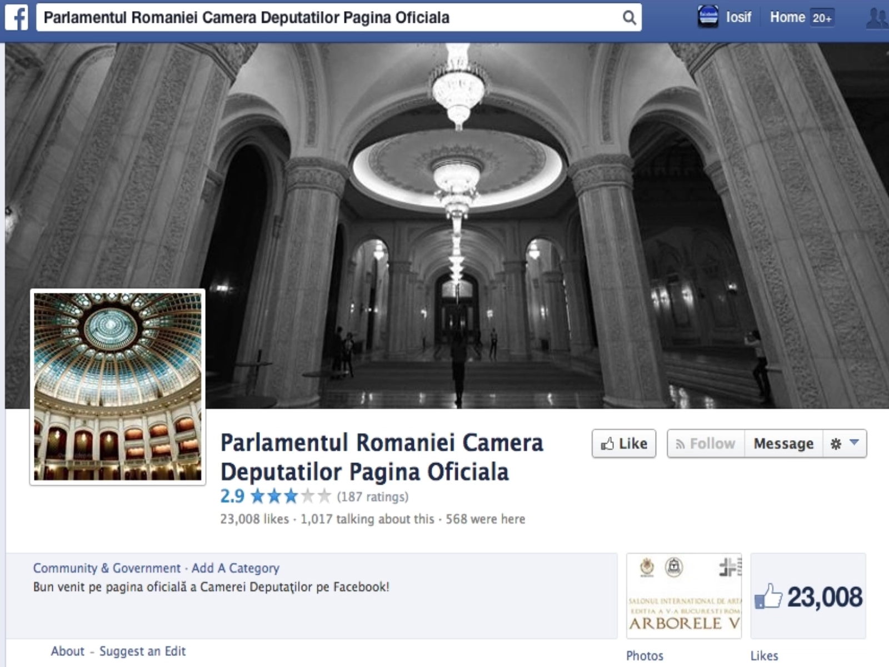Focus the Facebook search input field

coord(328,18)
